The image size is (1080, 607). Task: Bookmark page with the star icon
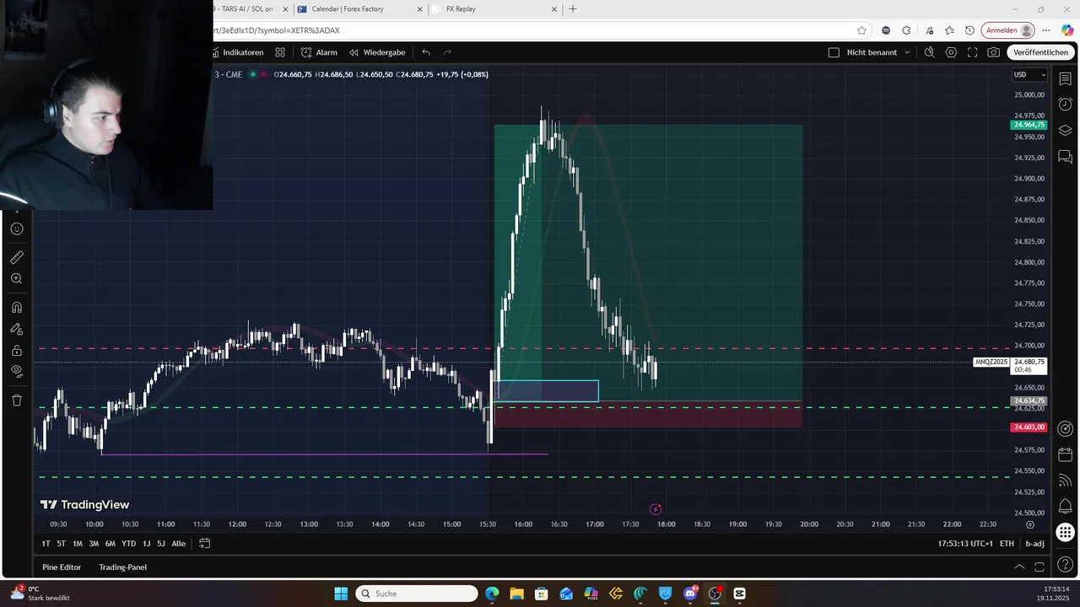click(861, 30)
